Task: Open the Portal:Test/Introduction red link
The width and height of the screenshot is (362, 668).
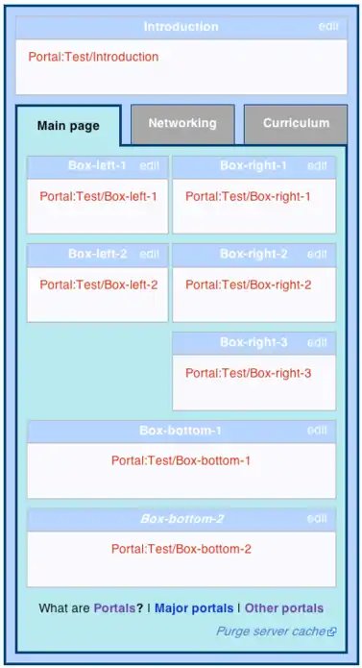Action: [93, 57]
